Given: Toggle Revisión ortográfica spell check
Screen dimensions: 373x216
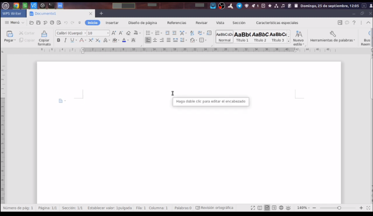Looking at the screenshot, I should click(214, 208).
